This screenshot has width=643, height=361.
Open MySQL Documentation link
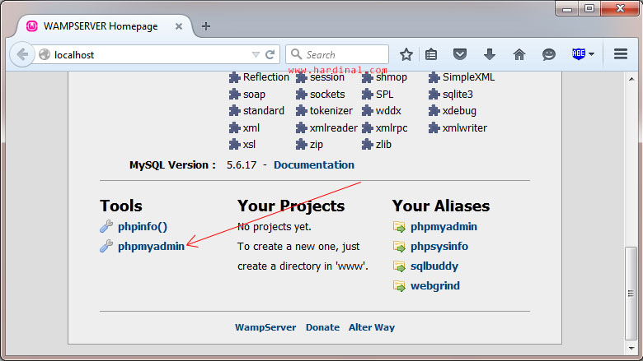pyautogui.click(x=314, y=164)
